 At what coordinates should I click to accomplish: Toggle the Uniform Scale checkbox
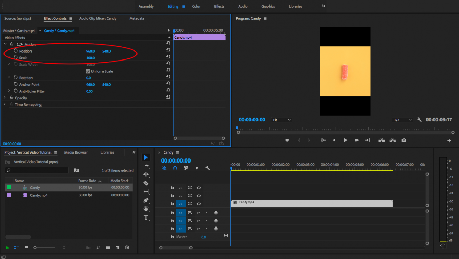point(88,71)
